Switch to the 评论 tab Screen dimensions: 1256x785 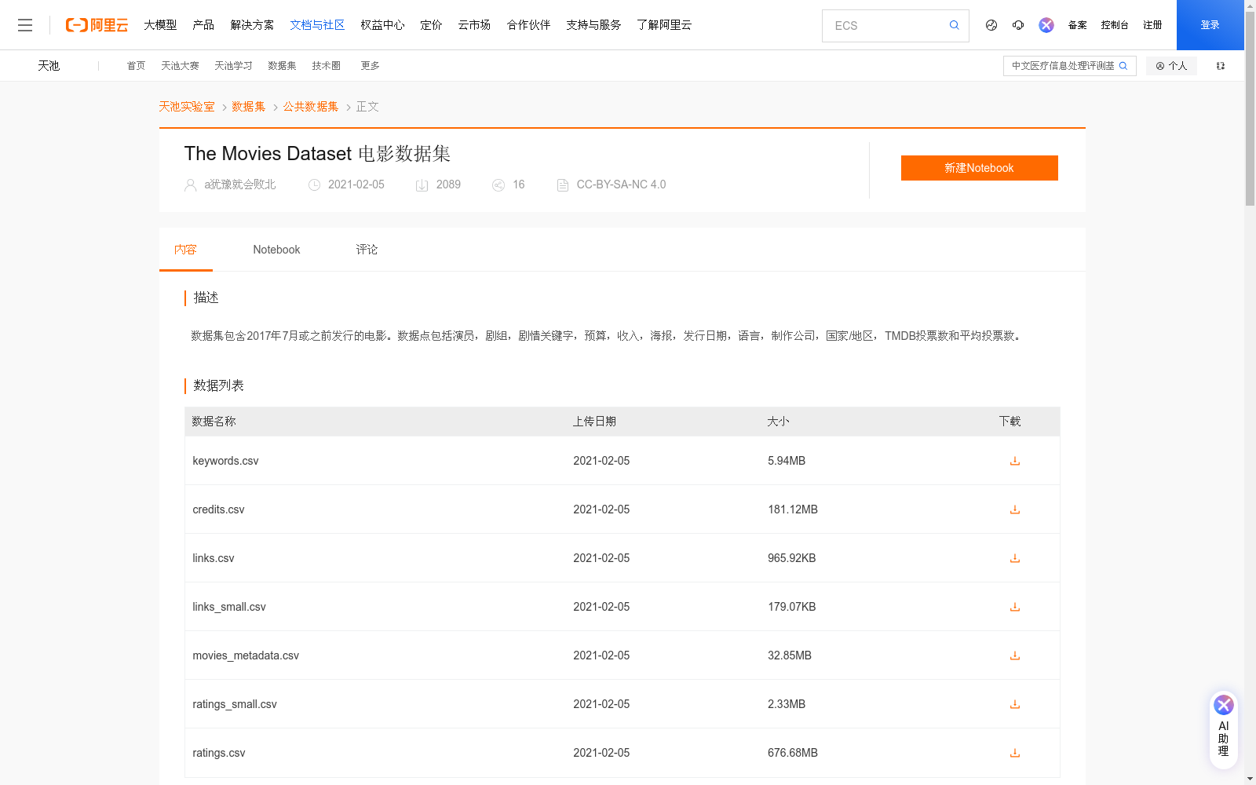[x=367, y=250]
